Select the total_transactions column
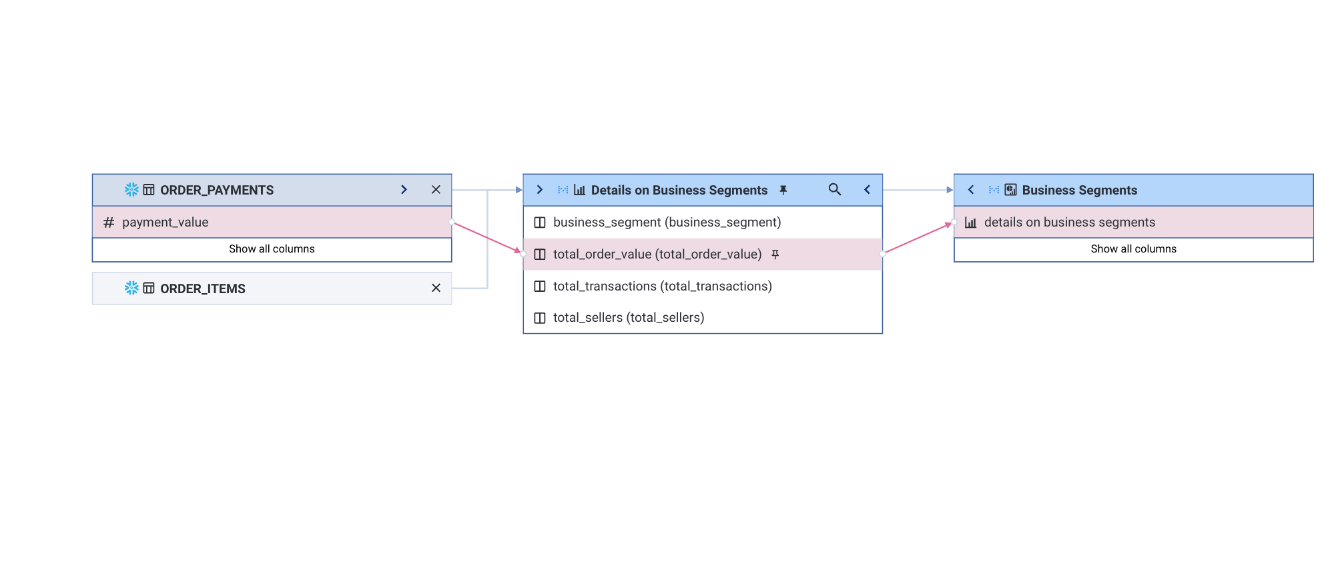 click(662, 286)
